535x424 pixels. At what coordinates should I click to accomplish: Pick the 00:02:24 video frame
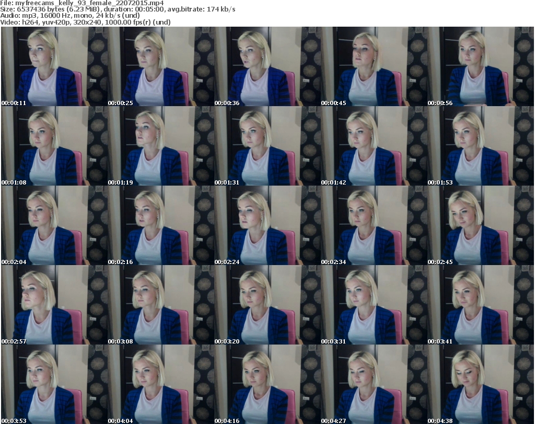267,226
